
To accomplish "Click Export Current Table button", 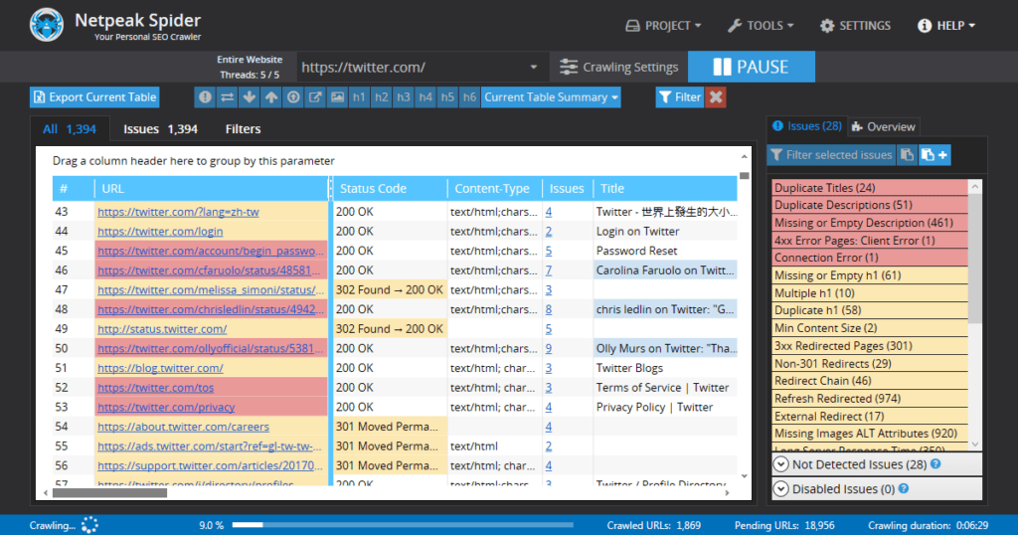I will click(x=94, y=97).
